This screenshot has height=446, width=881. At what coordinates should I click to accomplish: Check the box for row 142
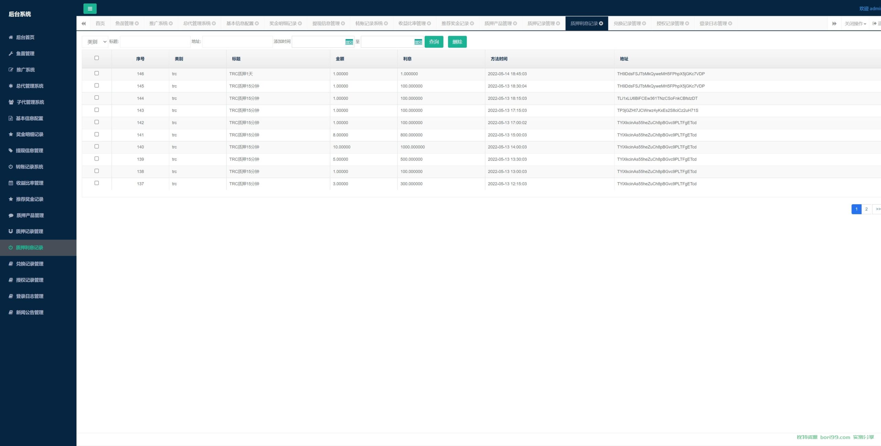(x=97, y=122)
